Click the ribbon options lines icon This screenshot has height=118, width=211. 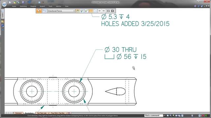198,6
